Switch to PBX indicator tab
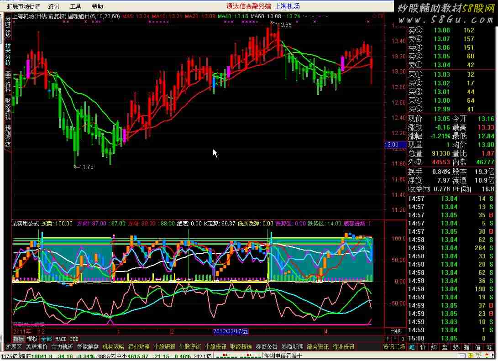This screenshot has height=361, width=498. (74, 339)
